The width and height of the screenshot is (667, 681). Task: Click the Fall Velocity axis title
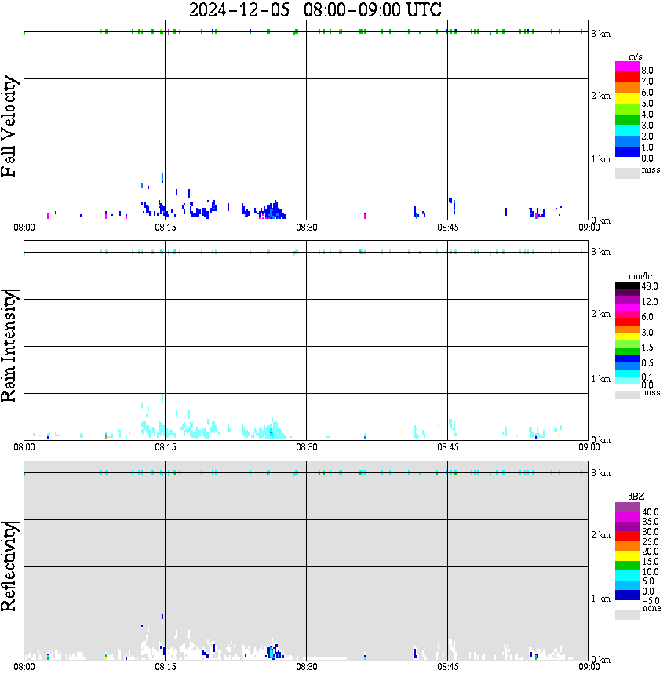point(9,125)
